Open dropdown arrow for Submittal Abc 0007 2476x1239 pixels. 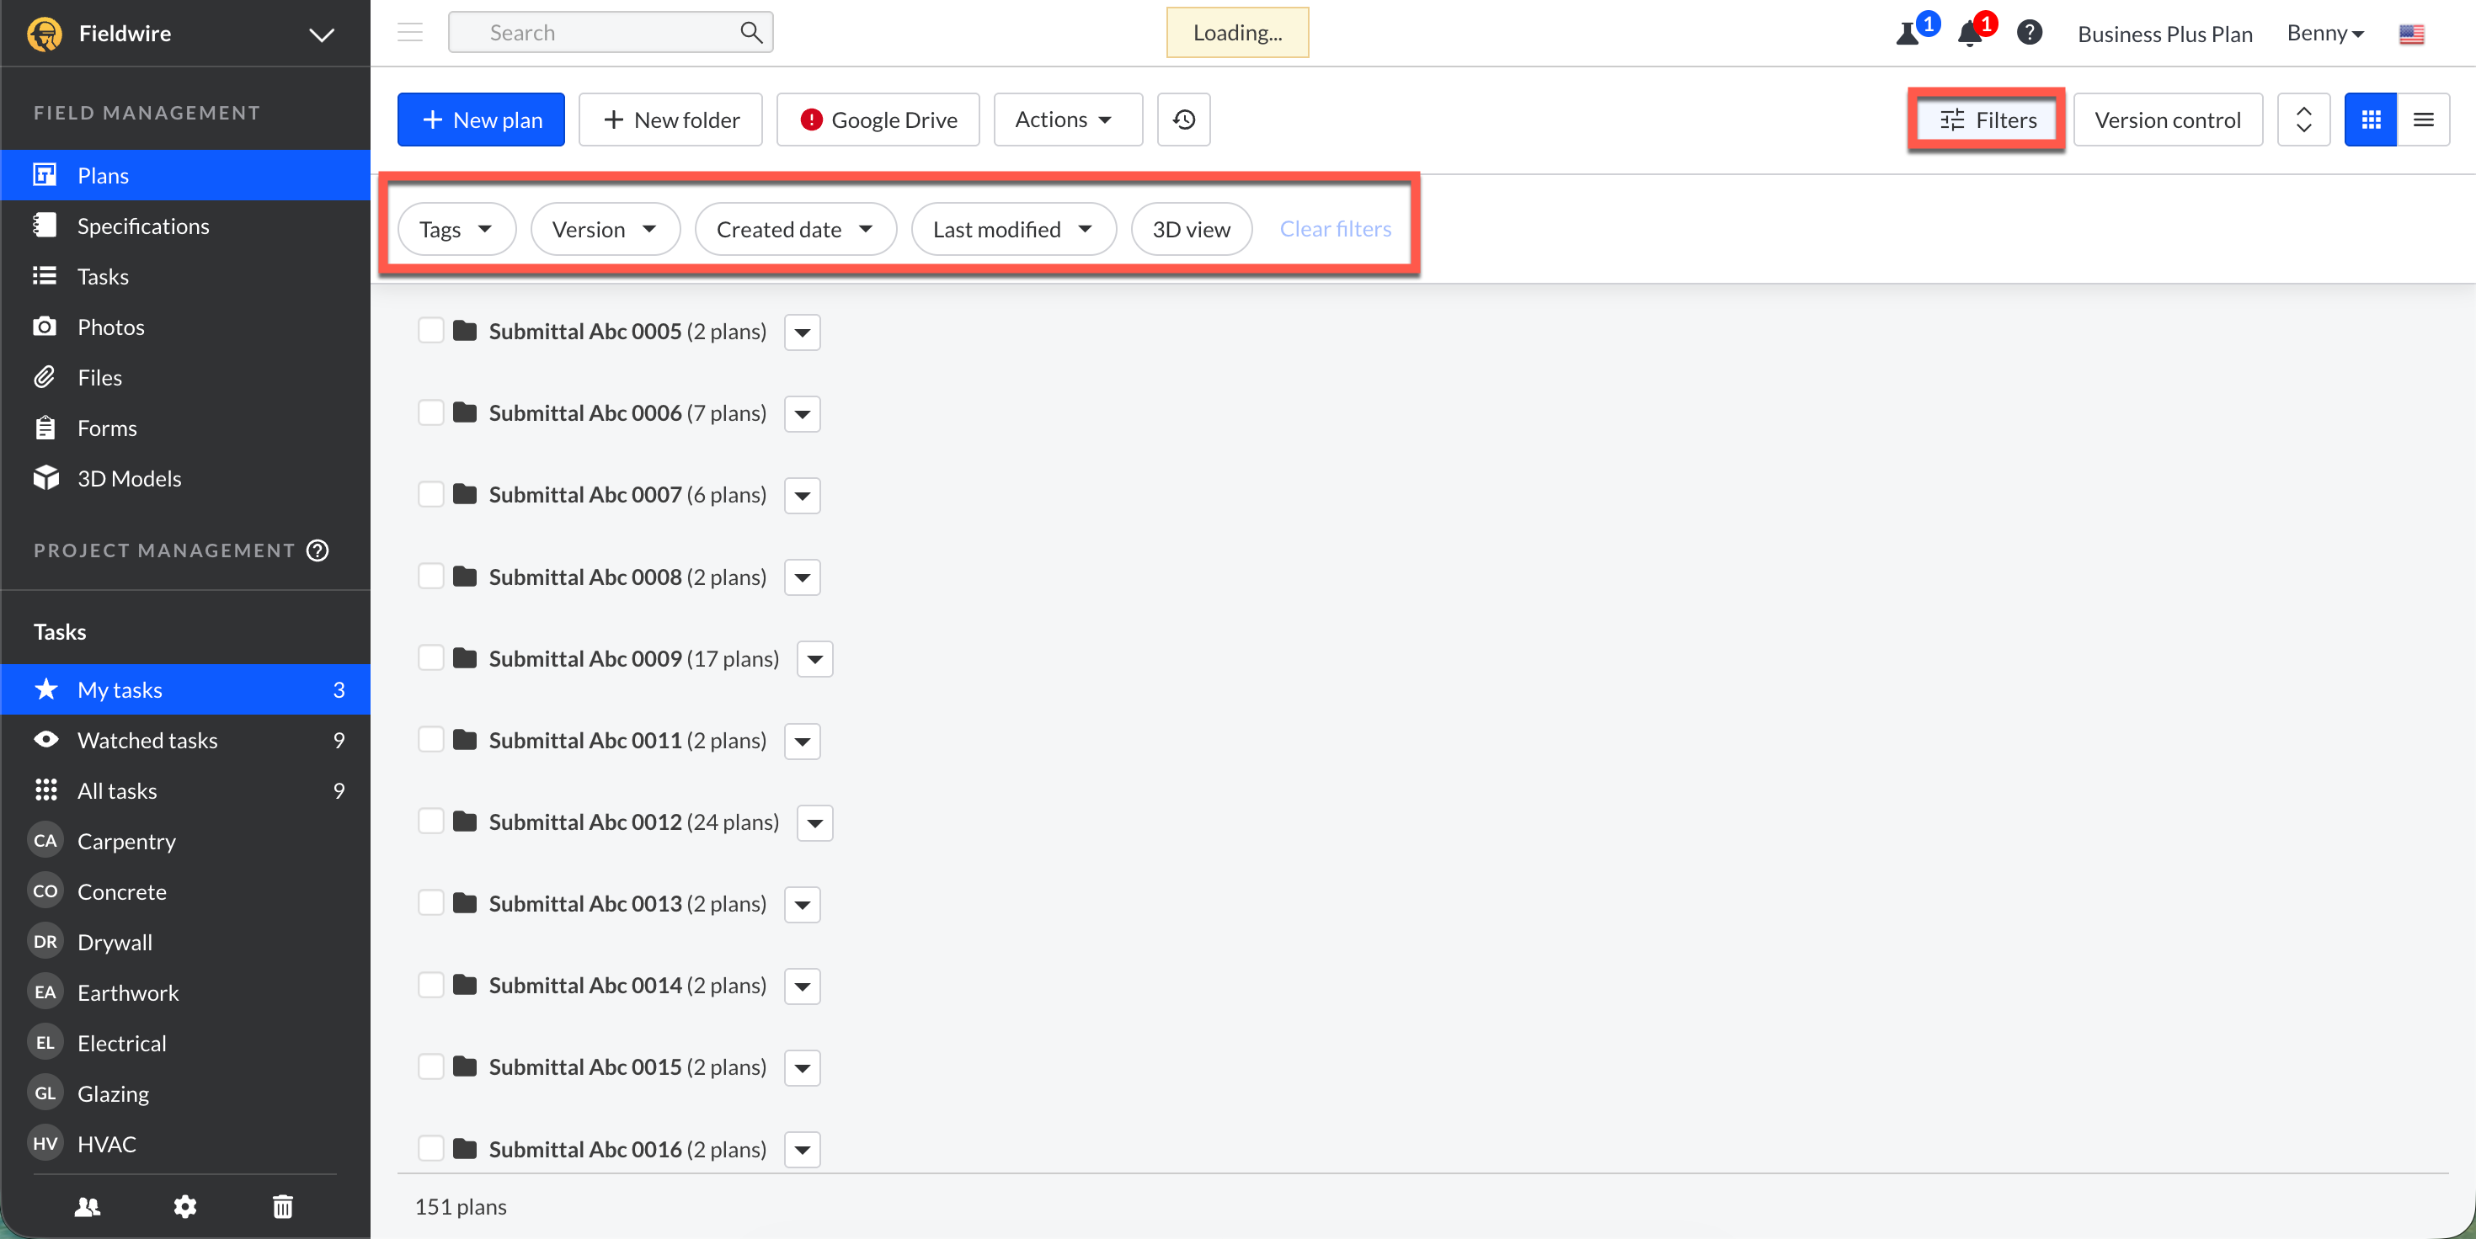click(802, 496)
